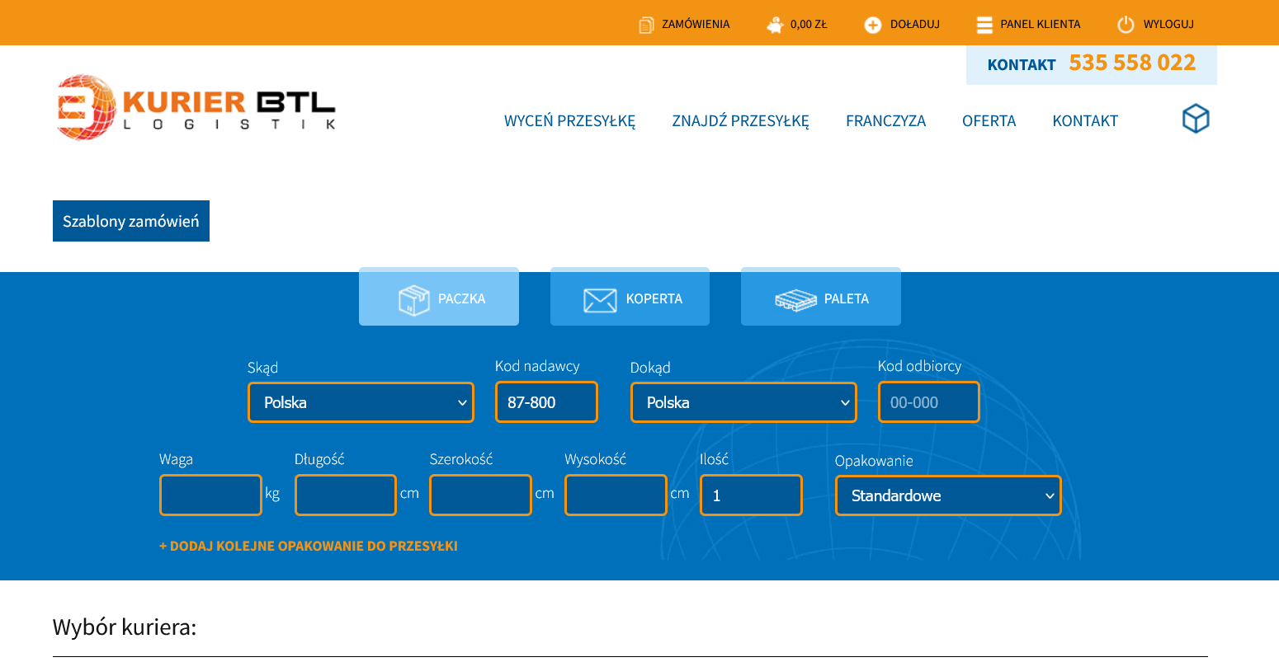Select the Koperta shipment tab
1279x662 pixels.
pyautogui.click(x=630, y=297)
